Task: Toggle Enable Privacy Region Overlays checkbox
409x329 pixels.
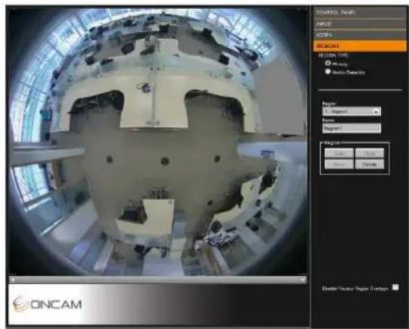Action: 395,288
